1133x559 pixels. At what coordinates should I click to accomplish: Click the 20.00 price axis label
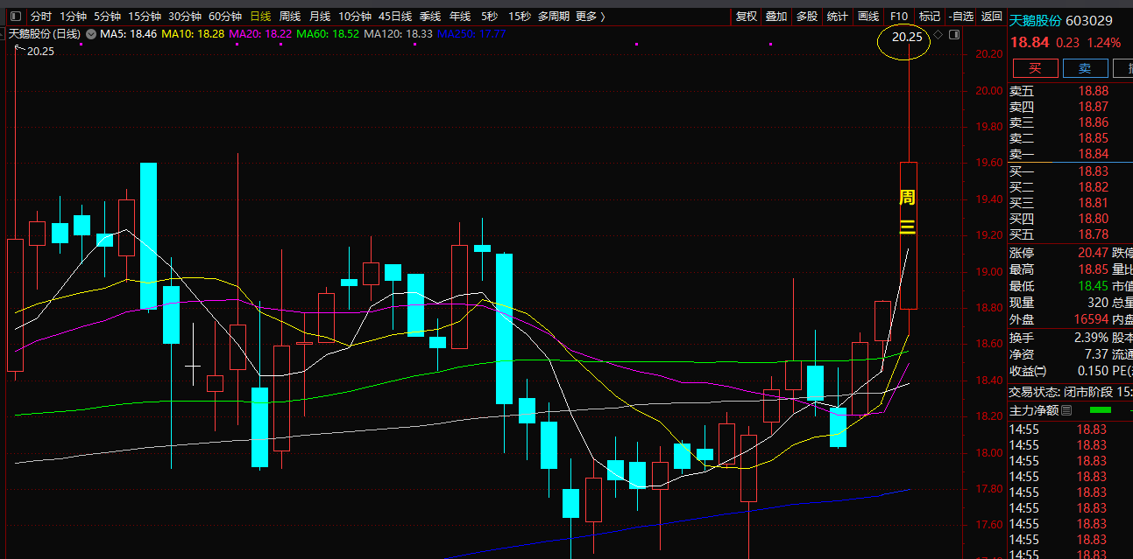990,91
